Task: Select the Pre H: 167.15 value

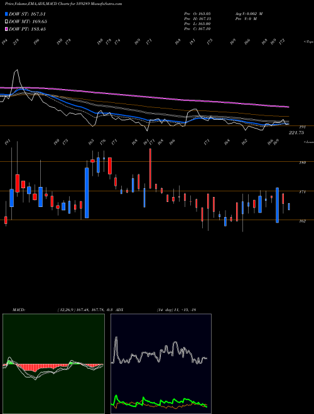Action: (x=197, y=19)
